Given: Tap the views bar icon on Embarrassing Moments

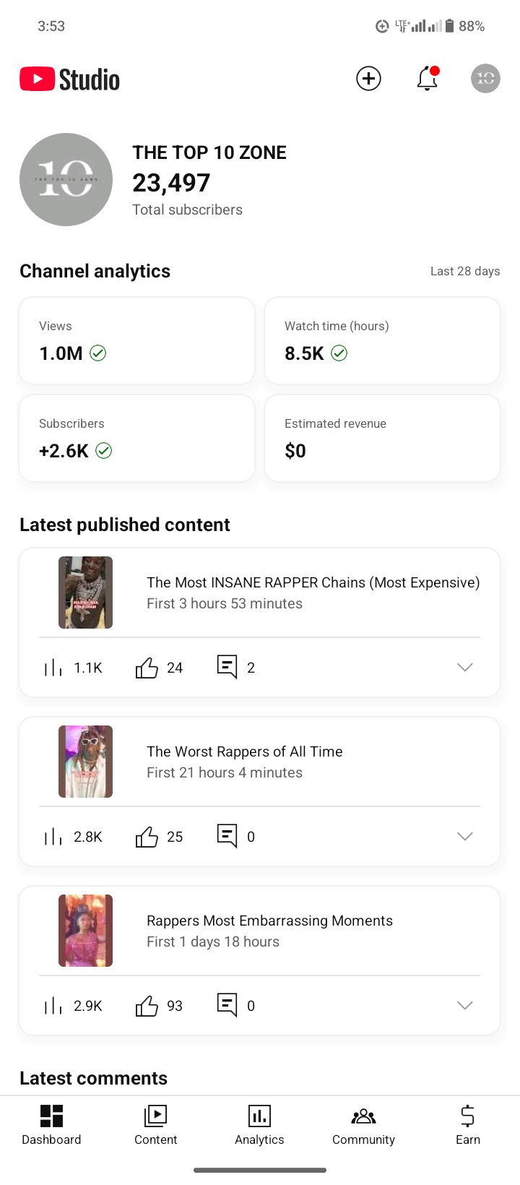Looking at the screenshot, I should tap(53, 1006).
